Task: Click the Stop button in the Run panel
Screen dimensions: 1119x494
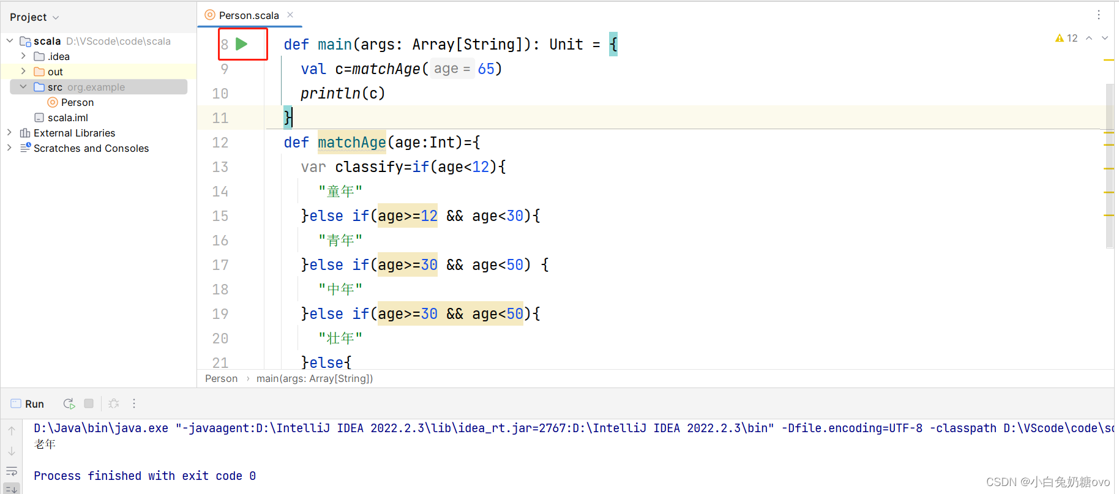Action: click(89, 403)
